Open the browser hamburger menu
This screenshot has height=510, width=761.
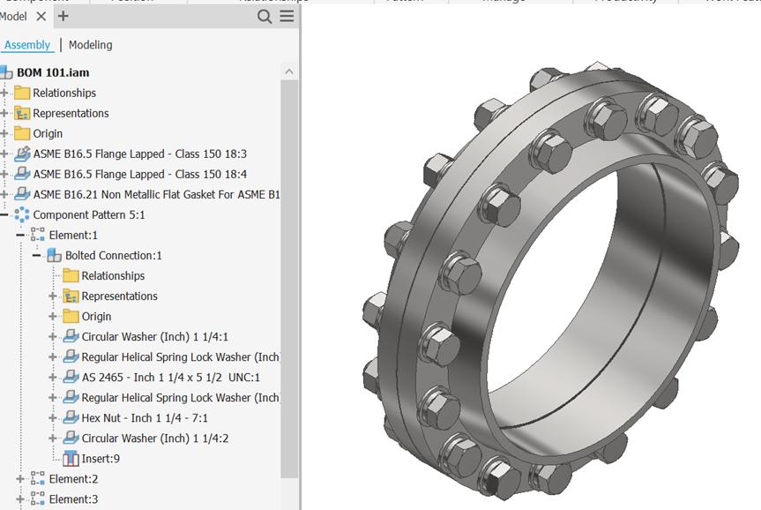pyautogui.click(x=287, y=16)
